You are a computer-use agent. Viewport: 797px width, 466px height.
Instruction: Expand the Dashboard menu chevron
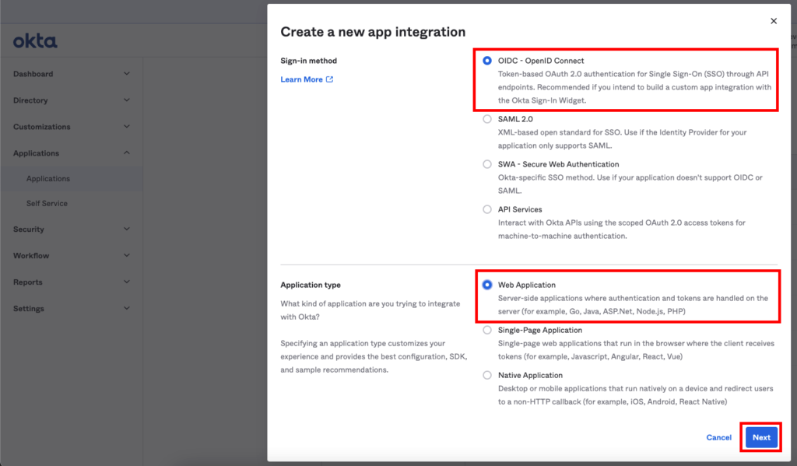tap(127, 74)
